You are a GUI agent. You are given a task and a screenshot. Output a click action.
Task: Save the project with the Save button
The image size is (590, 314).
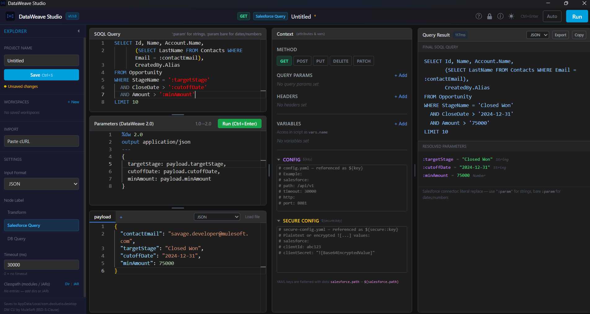tap(41, 75)
